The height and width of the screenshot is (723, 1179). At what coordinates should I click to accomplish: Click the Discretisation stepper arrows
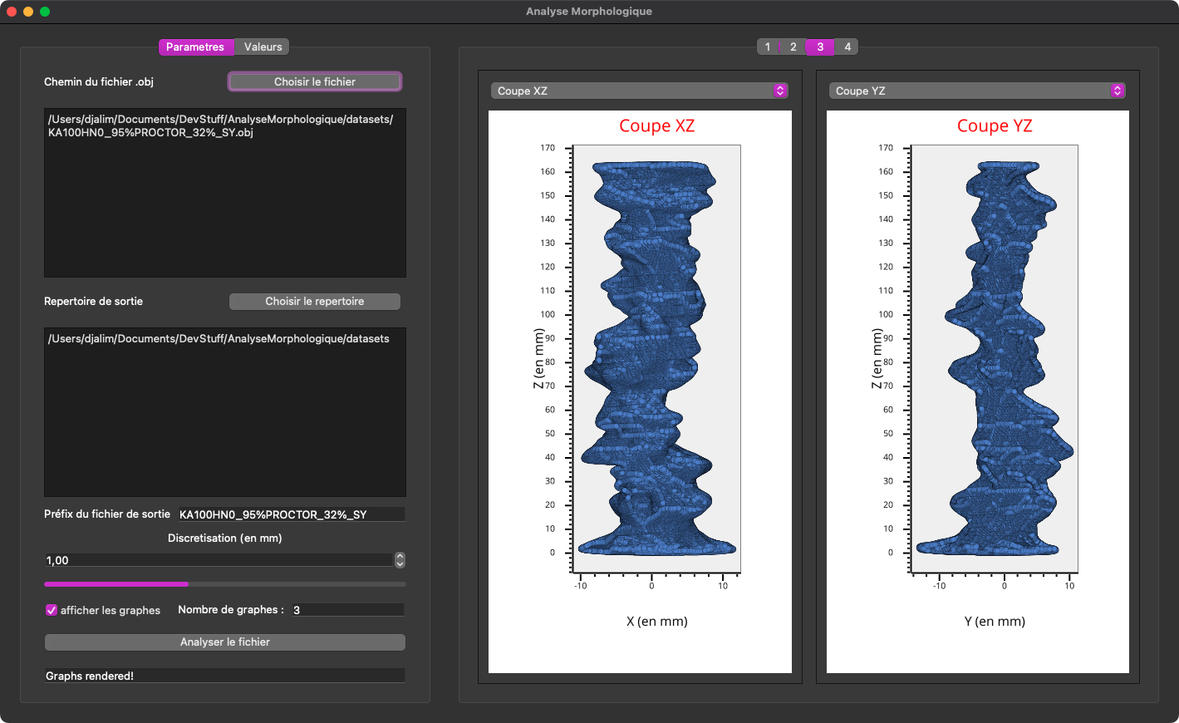(x=400, y=560)
